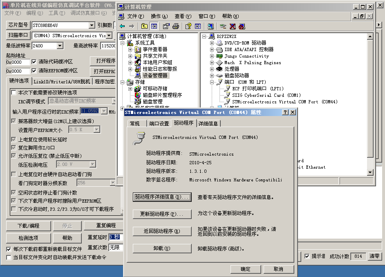Image resolution: width=385 pixels, height=277 pixels.
Task: Click the Print icon in Computer Management toolbar
Action: (x=176, y=26)
